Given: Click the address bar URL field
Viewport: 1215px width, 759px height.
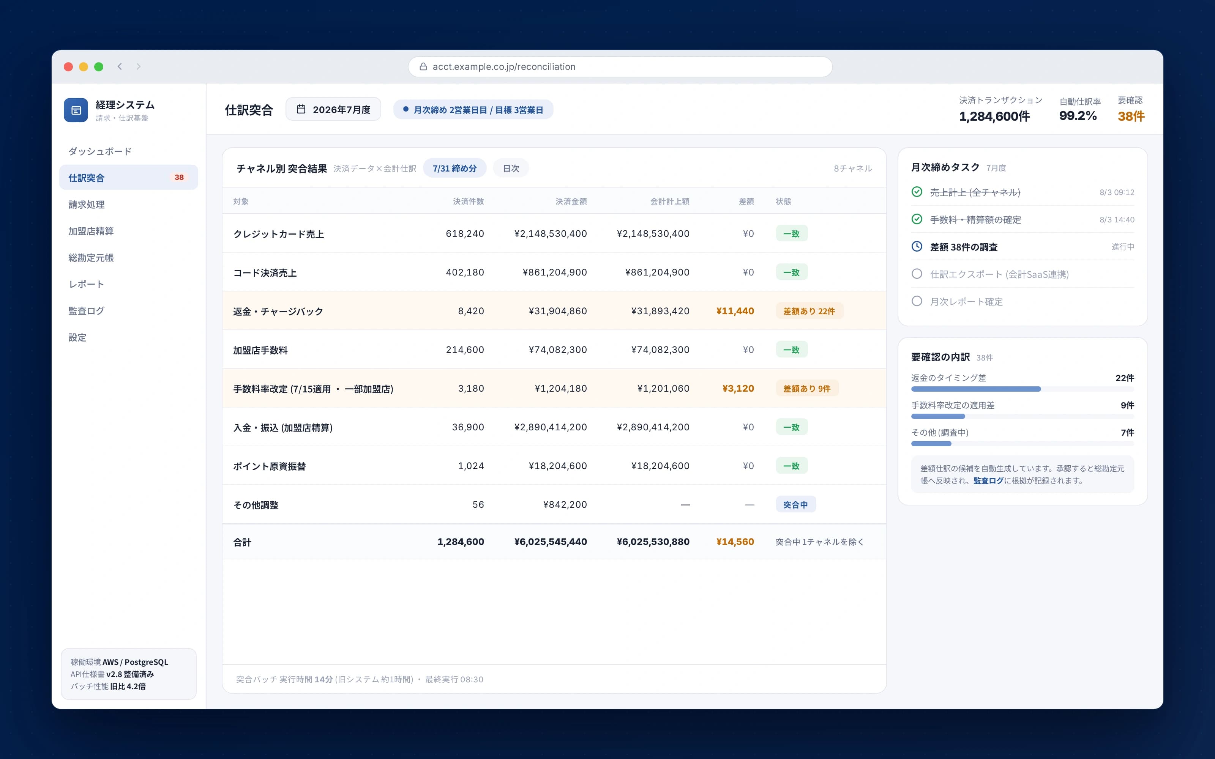Looking at the screenshot, I should pyautogui.click(x=620, y=66).
